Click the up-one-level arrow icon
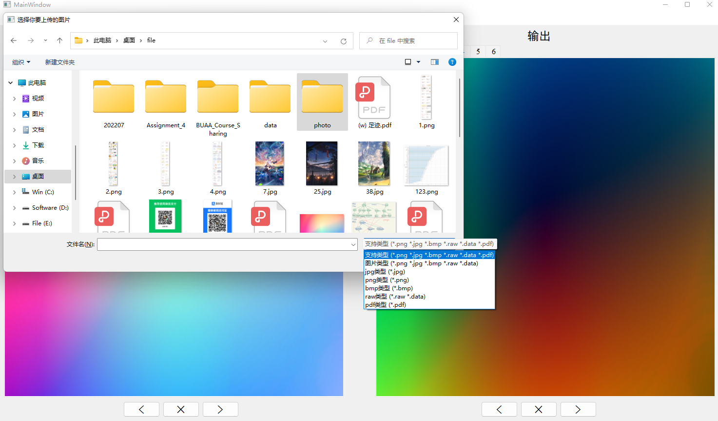 59,40
